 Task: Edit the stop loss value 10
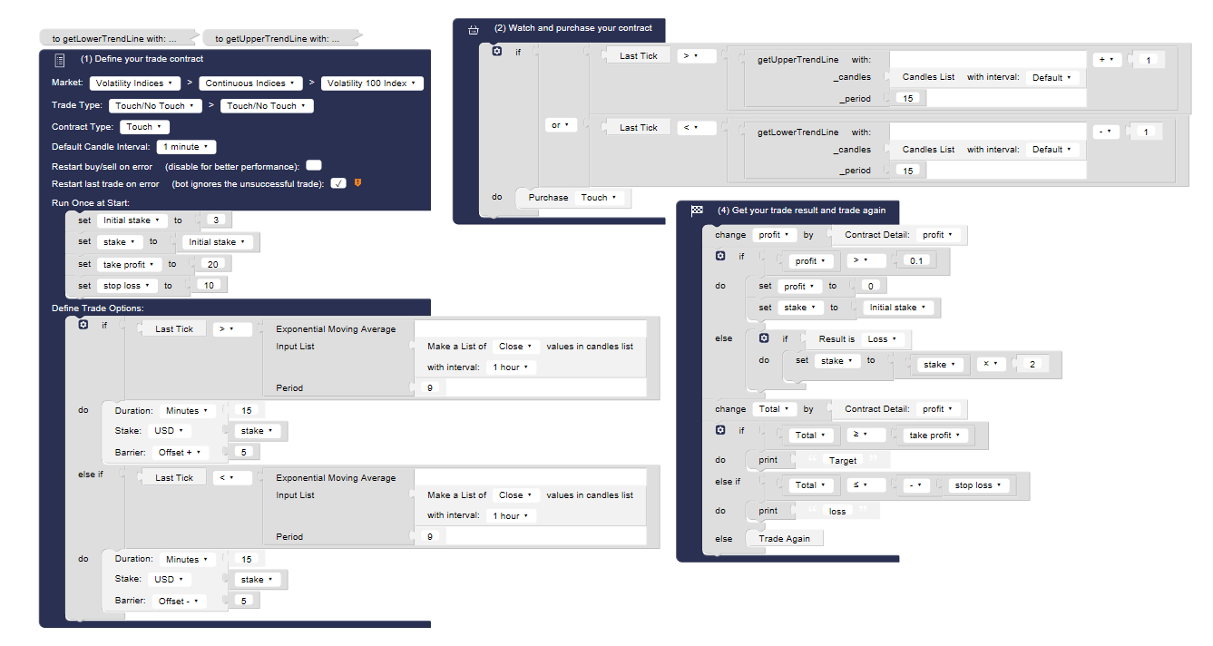(x=209, y=286)
